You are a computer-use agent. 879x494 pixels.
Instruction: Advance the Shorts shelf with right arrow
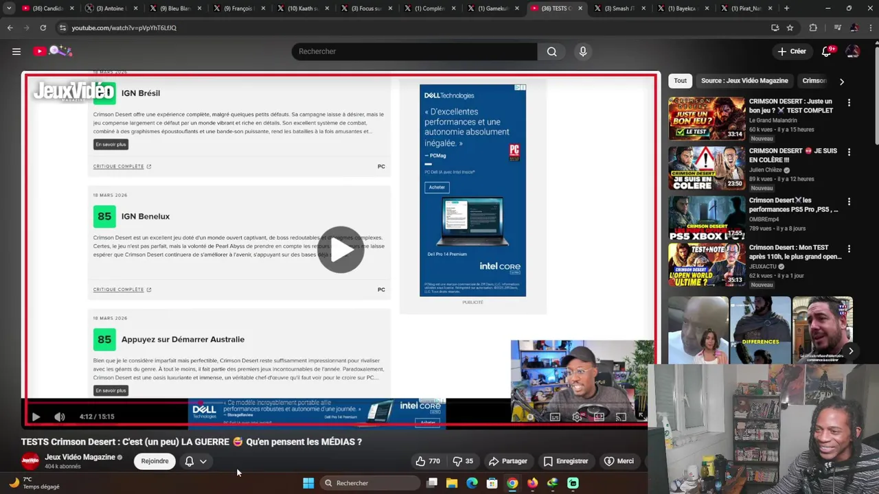851,351
